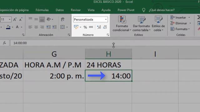Viewport: 200px width, 112px height.
Task: Select cell with 2:00 p. m.
Action: [x=54, y=76]
